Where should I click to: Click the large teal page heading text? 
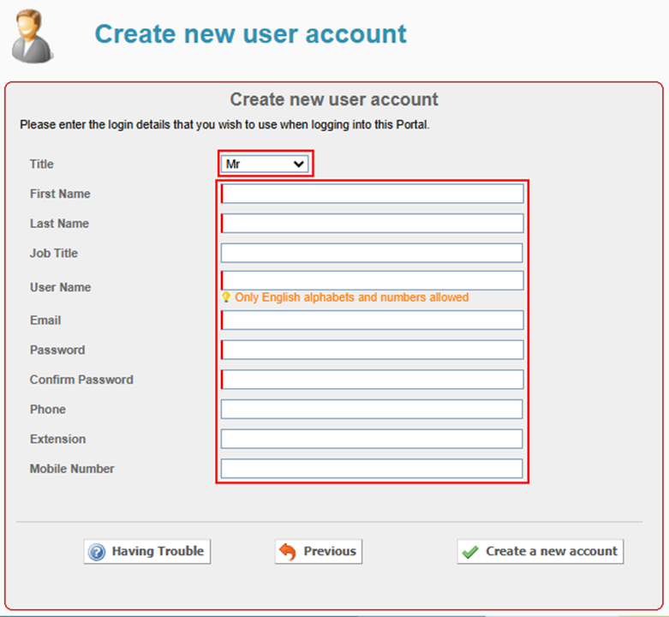click(x=250, y=34)
